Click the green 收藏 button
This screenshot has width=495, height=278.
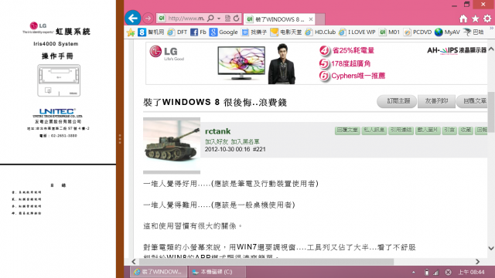tap(466, 131)
